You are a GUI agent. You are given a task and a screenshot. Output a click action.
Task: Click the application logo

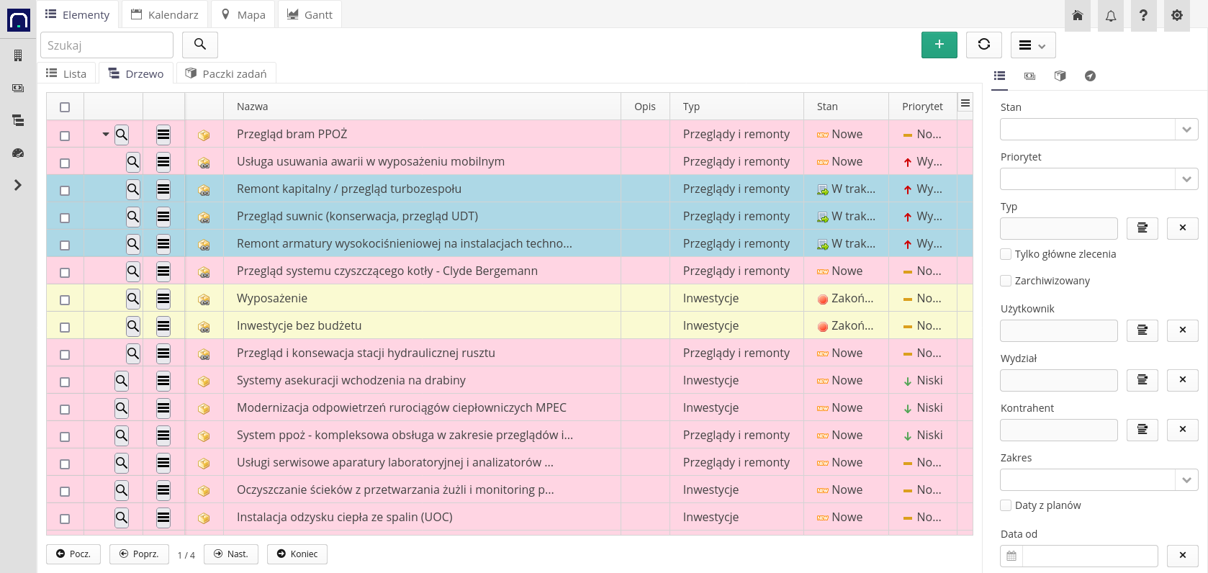click(19, 19)
